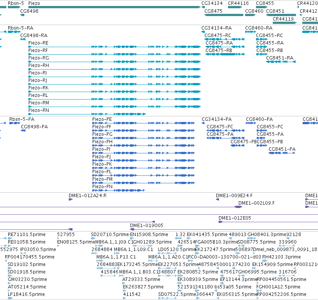Click the LP18416.5prime EST label

coord(27,294)
